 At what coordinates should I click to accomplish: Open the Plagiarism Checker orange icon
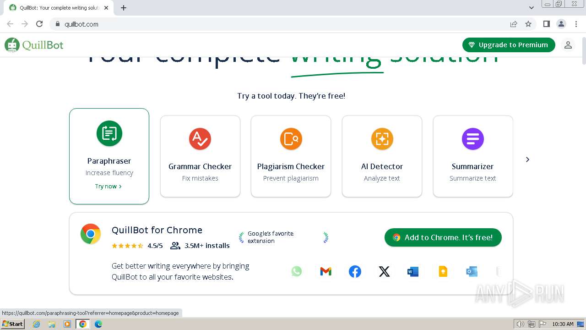pyautogui.click(x=291, y=139)
